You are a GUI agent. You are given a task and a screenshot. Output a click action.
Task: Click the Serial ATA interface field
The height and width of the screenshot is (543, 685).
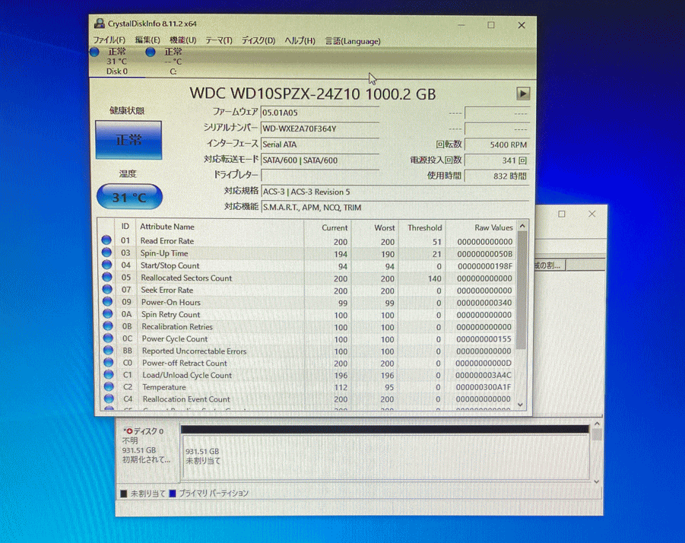tap(319, 144)
